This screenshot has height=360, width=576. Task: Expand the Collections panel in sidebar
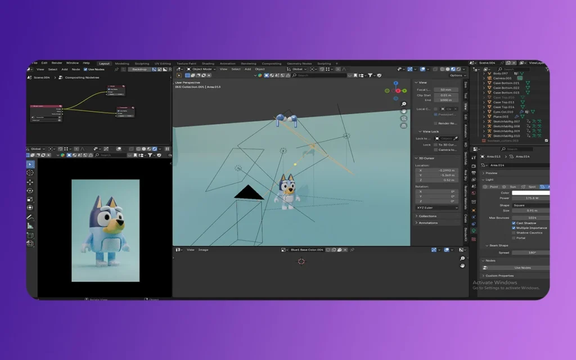coord(427,216)
